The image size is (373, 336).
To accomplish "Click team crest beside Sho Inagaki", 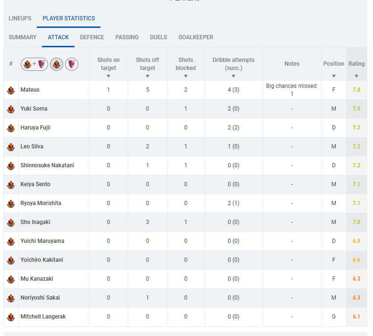I will pyautogui.click(x=11, y=223).
